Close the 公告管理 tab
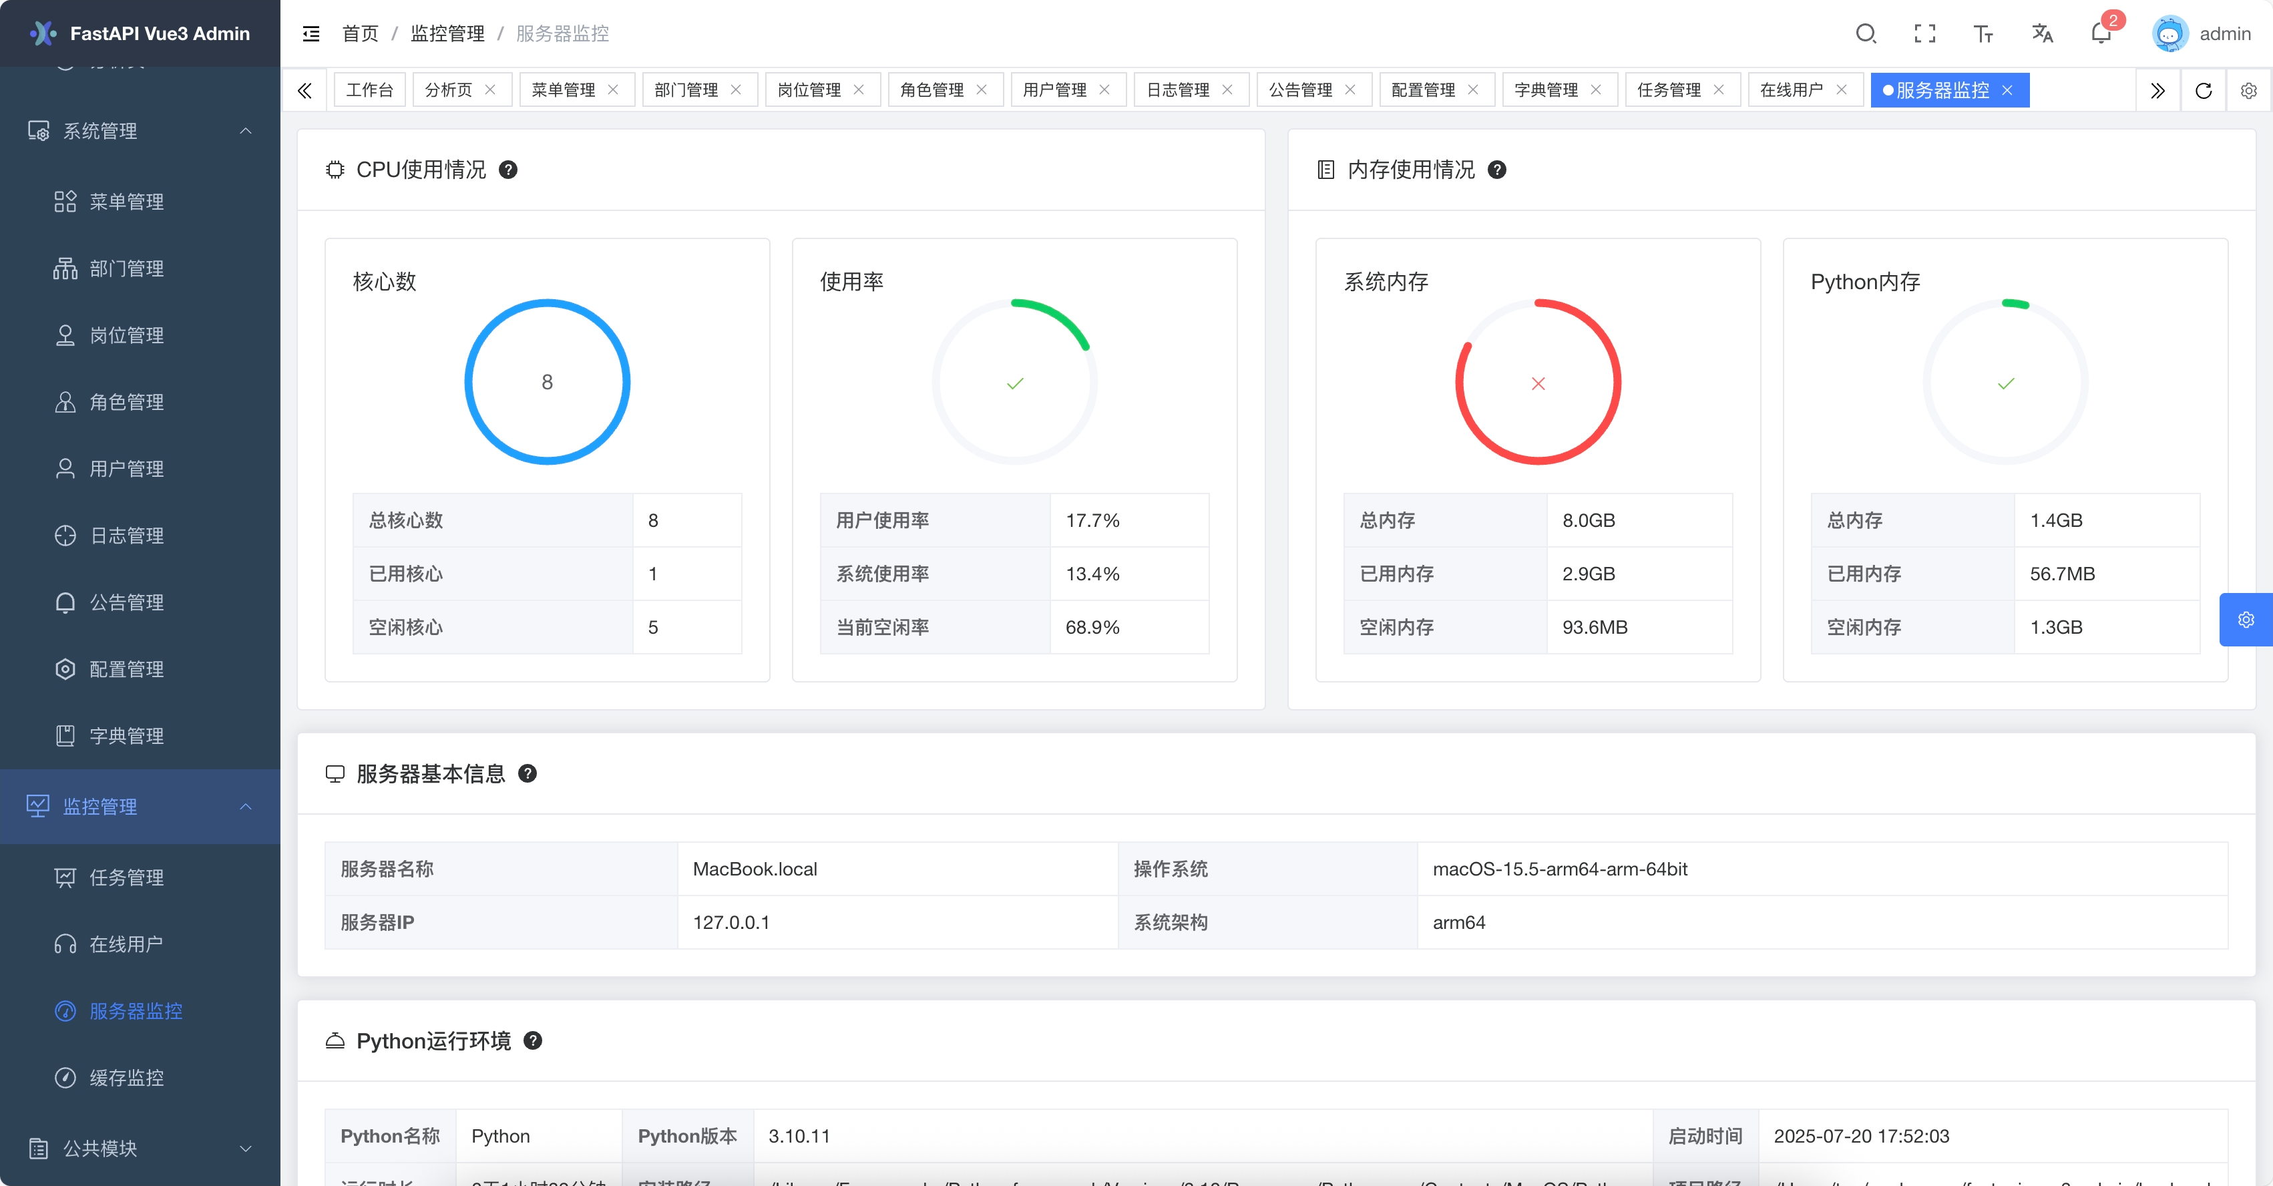The width and height of the screenshot is (2273, 1186). pos(1350,90)
